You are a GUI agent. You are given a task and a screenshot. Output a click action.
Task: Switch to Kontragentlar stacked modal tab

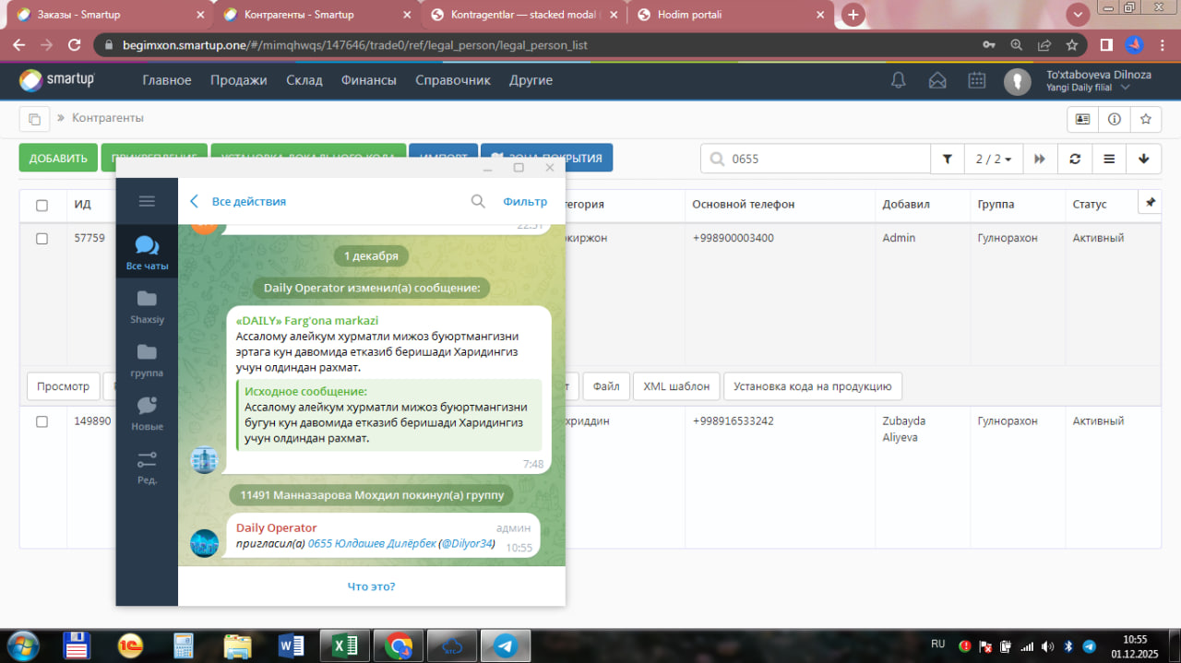tap(523, 16)
